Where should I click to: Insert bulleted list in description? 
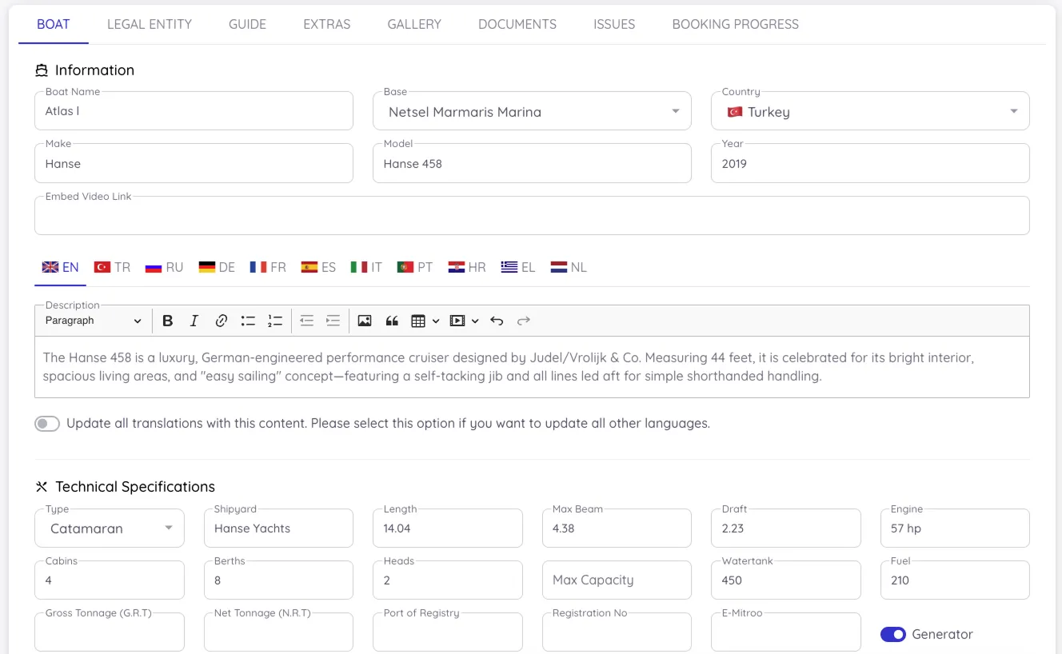pyautogui.click(x=248, y=321)
